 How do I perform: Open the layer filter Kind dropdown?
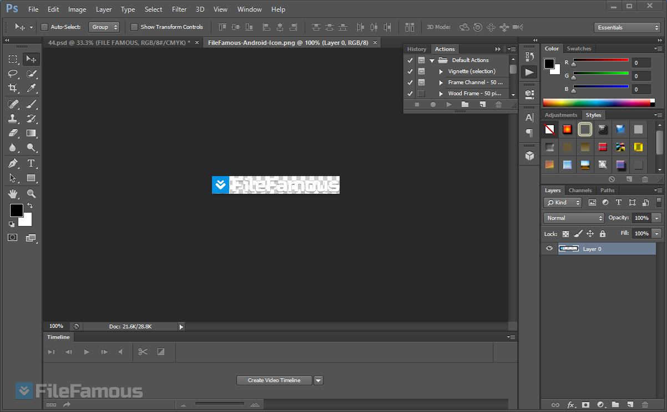coord(563,203)
